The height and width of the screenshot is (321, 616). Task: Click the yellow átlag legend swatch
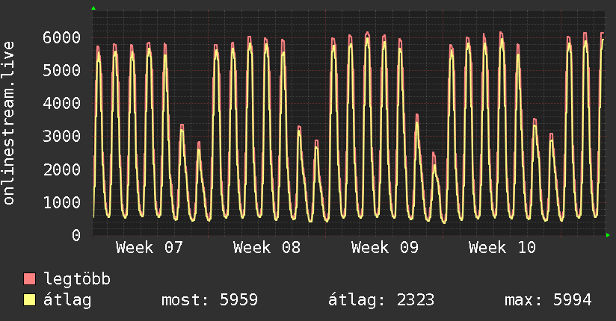point(30,300)
